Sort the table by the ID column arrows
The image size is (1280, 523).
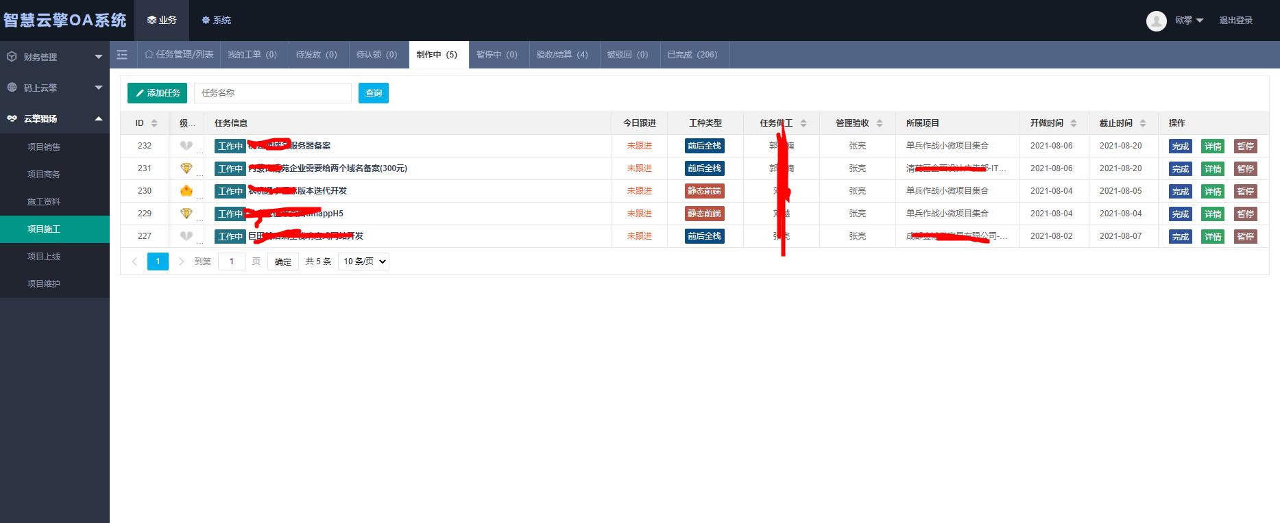click(154, 123)
